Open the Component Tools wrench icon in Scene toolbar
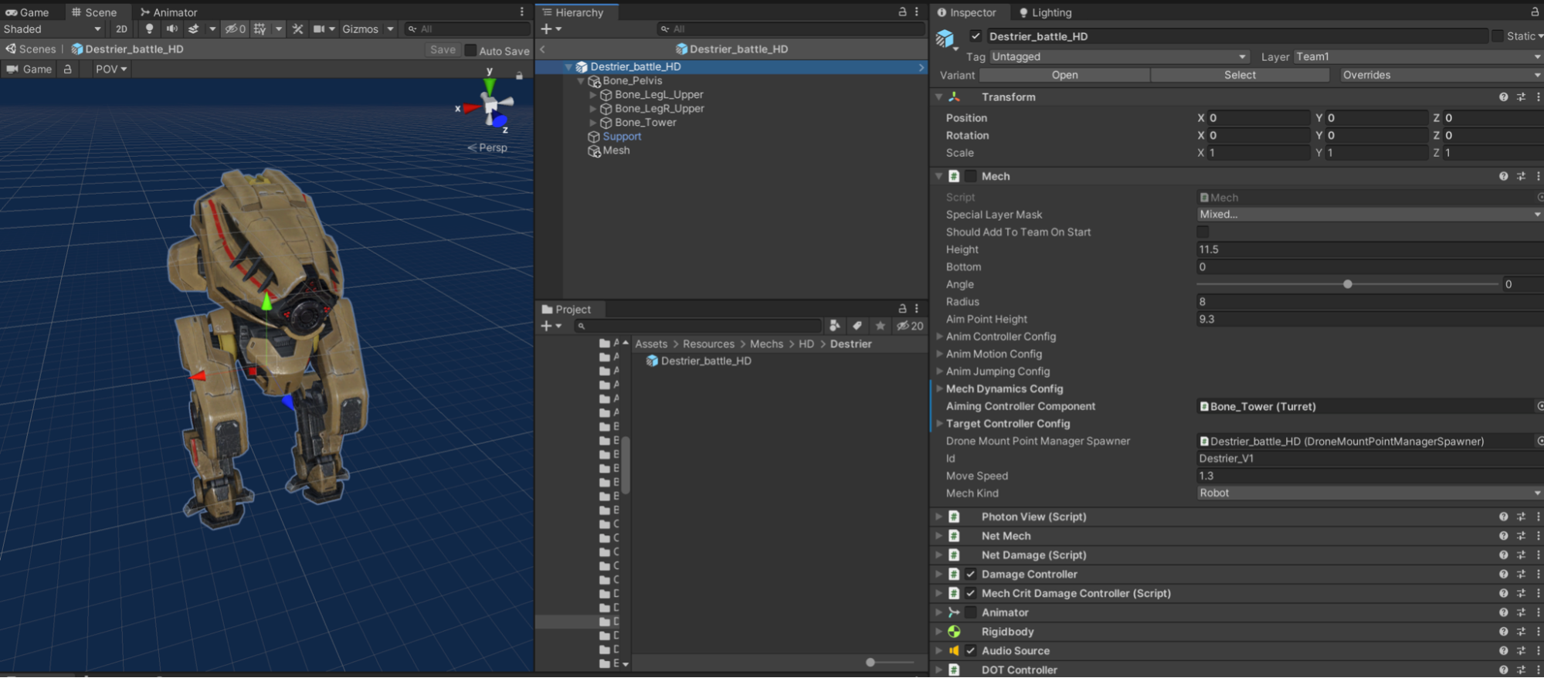Screen dimensions: 1544x678 pyautogui.click(x=297, y=29)
